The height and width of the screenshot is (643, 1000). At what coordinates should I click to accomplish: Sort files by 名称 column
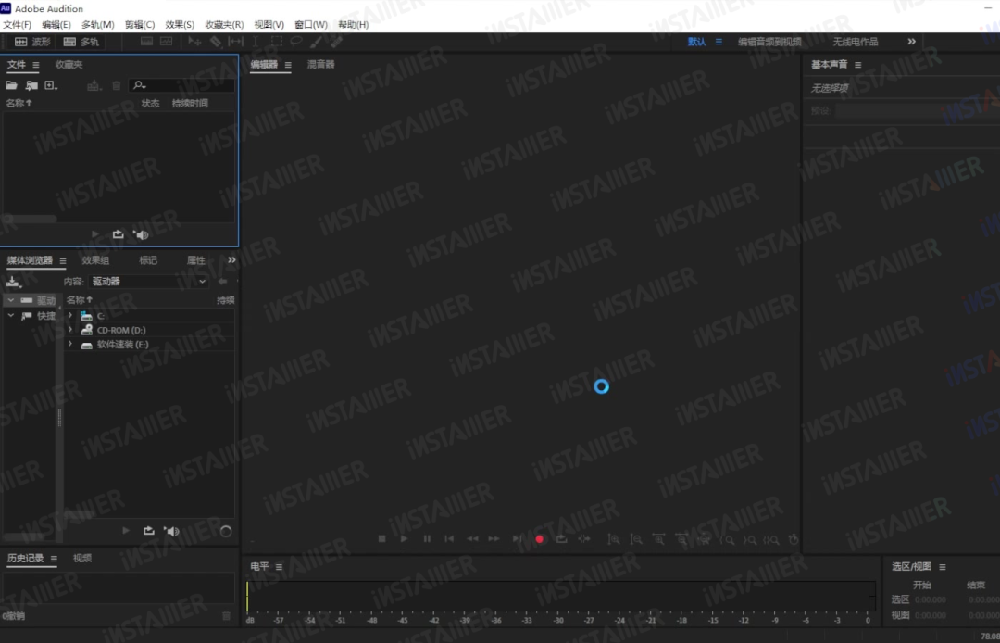(x=19, y=103)
